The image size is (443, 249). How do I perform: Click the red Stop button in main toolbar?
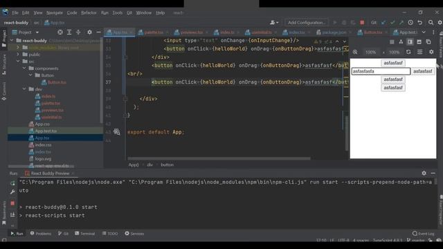point(362,22)
